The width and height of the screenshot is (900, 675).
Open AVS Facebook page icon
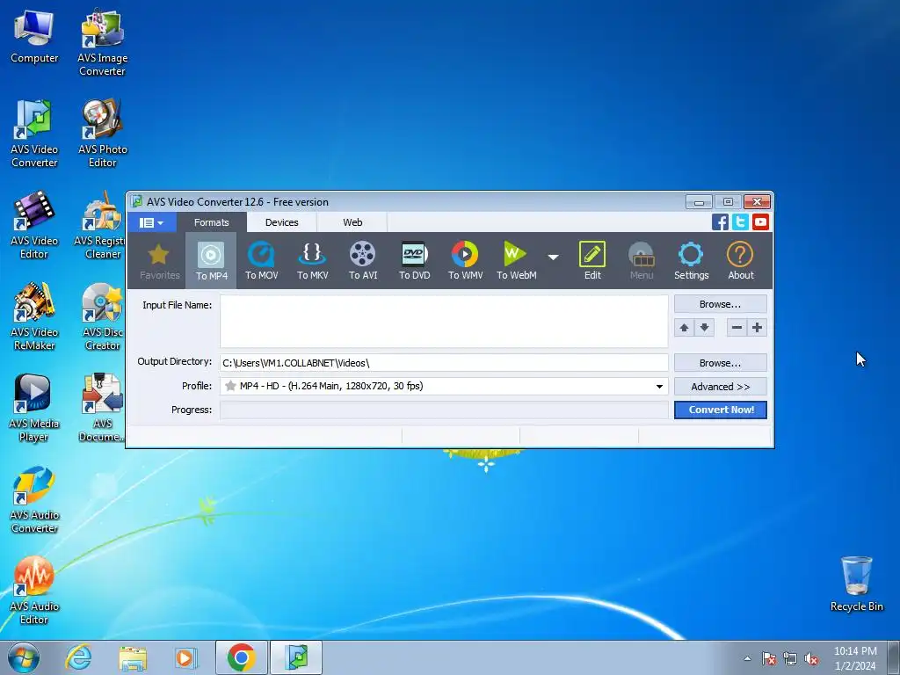pos(720,221)
